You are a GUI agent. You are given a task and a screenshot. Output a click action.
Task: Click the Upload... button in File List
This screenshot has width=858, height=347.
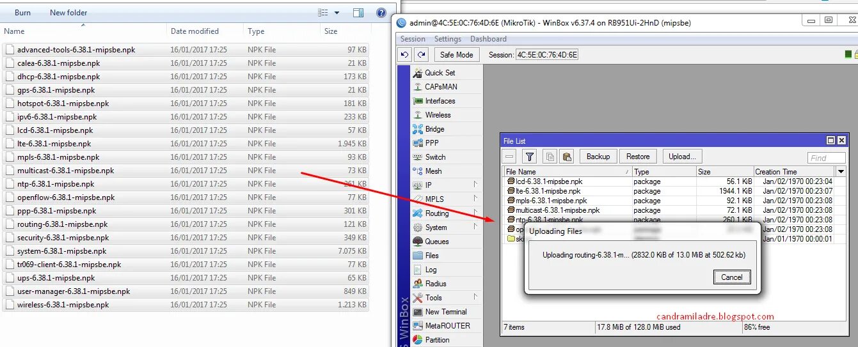tap(682, 157)
